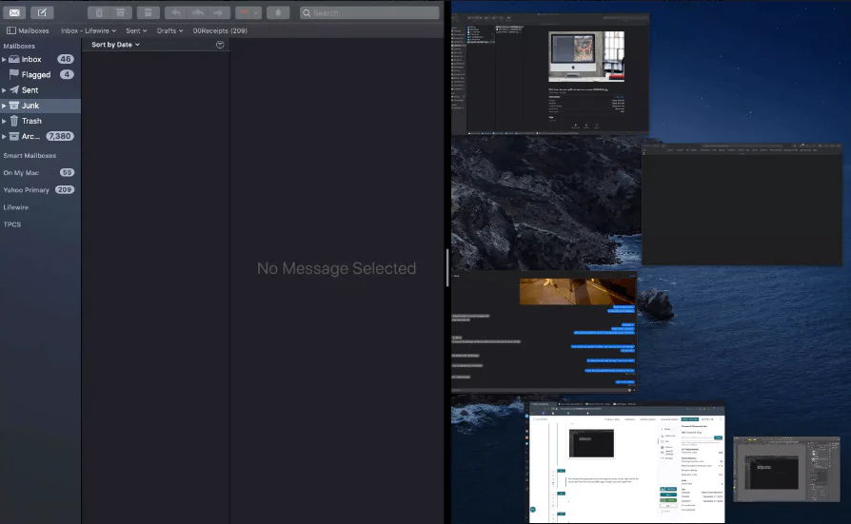The height and width of the screenshot is (524, 851).
Task: Click the Reply arrow icon
Action: pyautogui.click(x=176, y=12)
